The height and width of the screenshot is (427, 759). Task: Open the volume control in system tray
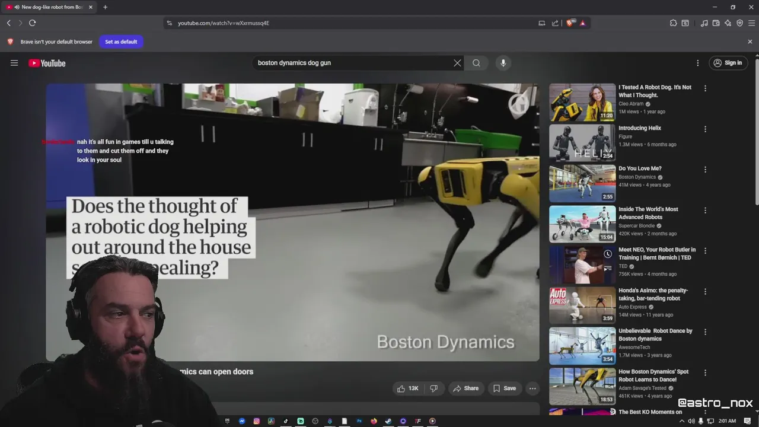pyautogui.click(x=691, y=421)
